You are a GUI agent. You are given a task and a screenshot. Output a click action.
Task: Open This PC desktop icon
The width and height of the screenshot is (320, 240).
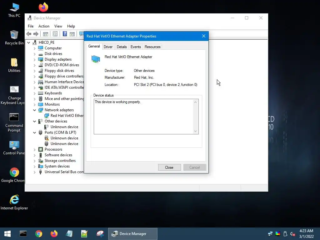tap(14, 10)
